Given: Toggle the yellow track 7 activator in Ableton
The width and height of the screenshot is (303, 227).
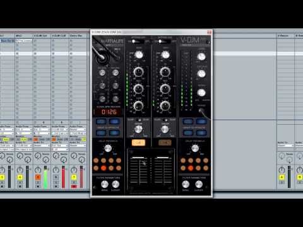Looking at the screenshot, I should (x=74, y=177).
